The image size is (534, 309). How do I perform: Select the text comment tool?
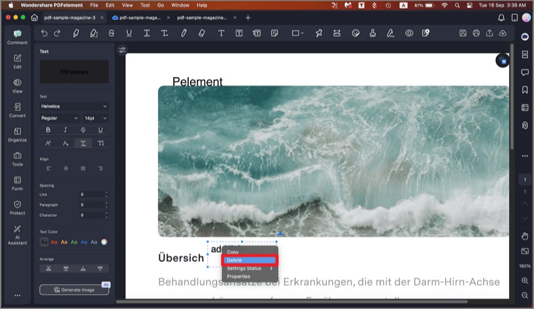(221, 33)
